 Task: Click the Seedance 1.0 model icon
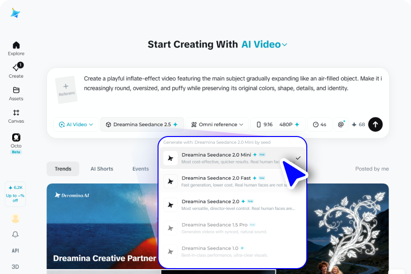pyautogui.click(x=170, y=251)
